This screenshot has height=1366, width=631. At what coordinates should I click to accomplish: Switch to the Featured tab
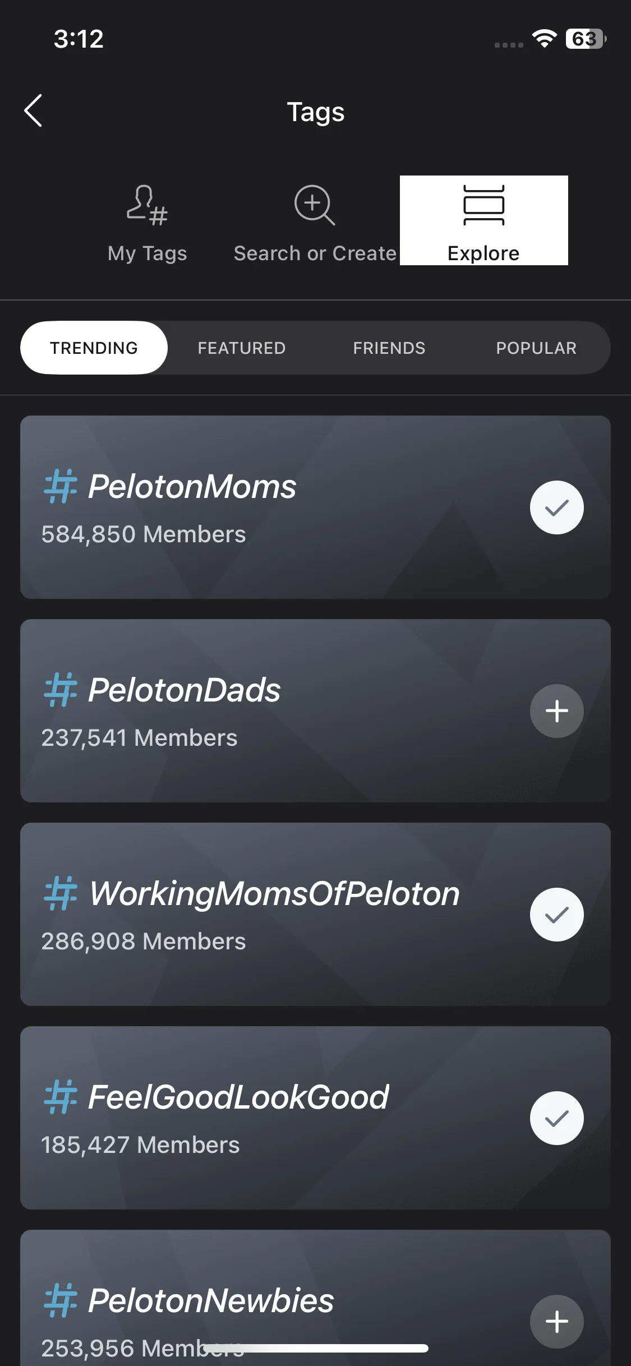click(x=242, y=348)
